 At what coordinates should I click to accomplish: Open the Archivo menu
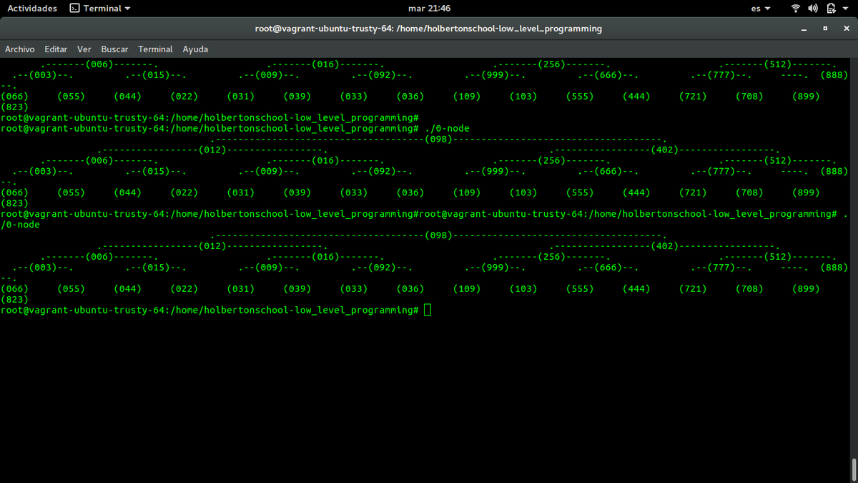coord(20,49)
